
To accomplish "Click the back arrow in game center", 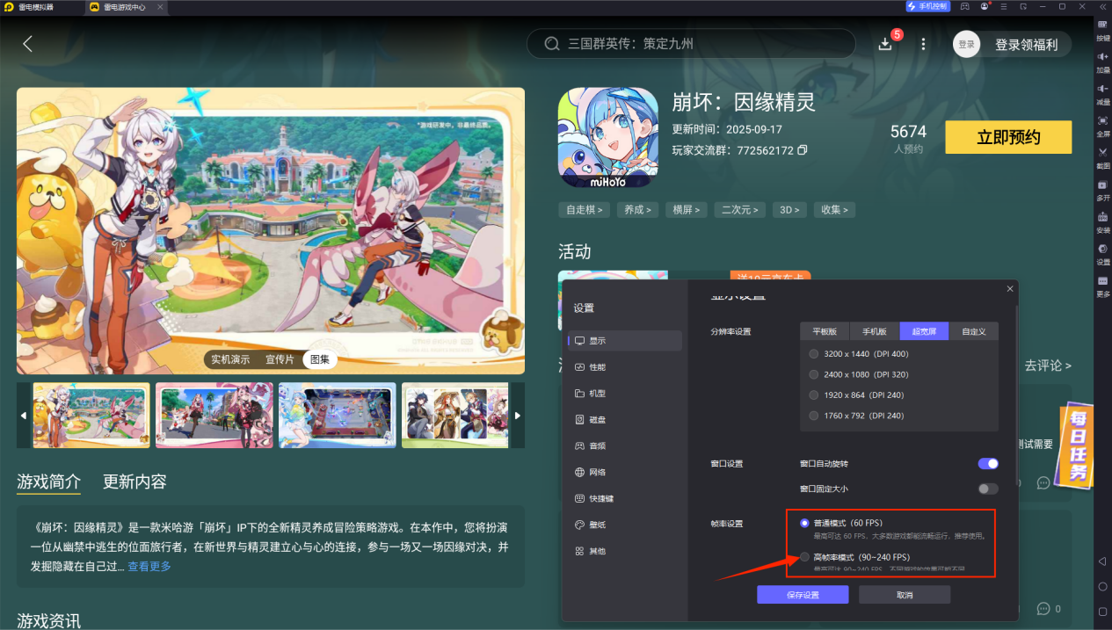I will pos(27,44).
